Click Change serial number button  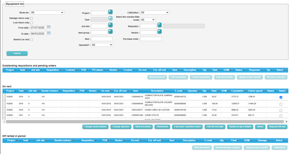point(95,127)
